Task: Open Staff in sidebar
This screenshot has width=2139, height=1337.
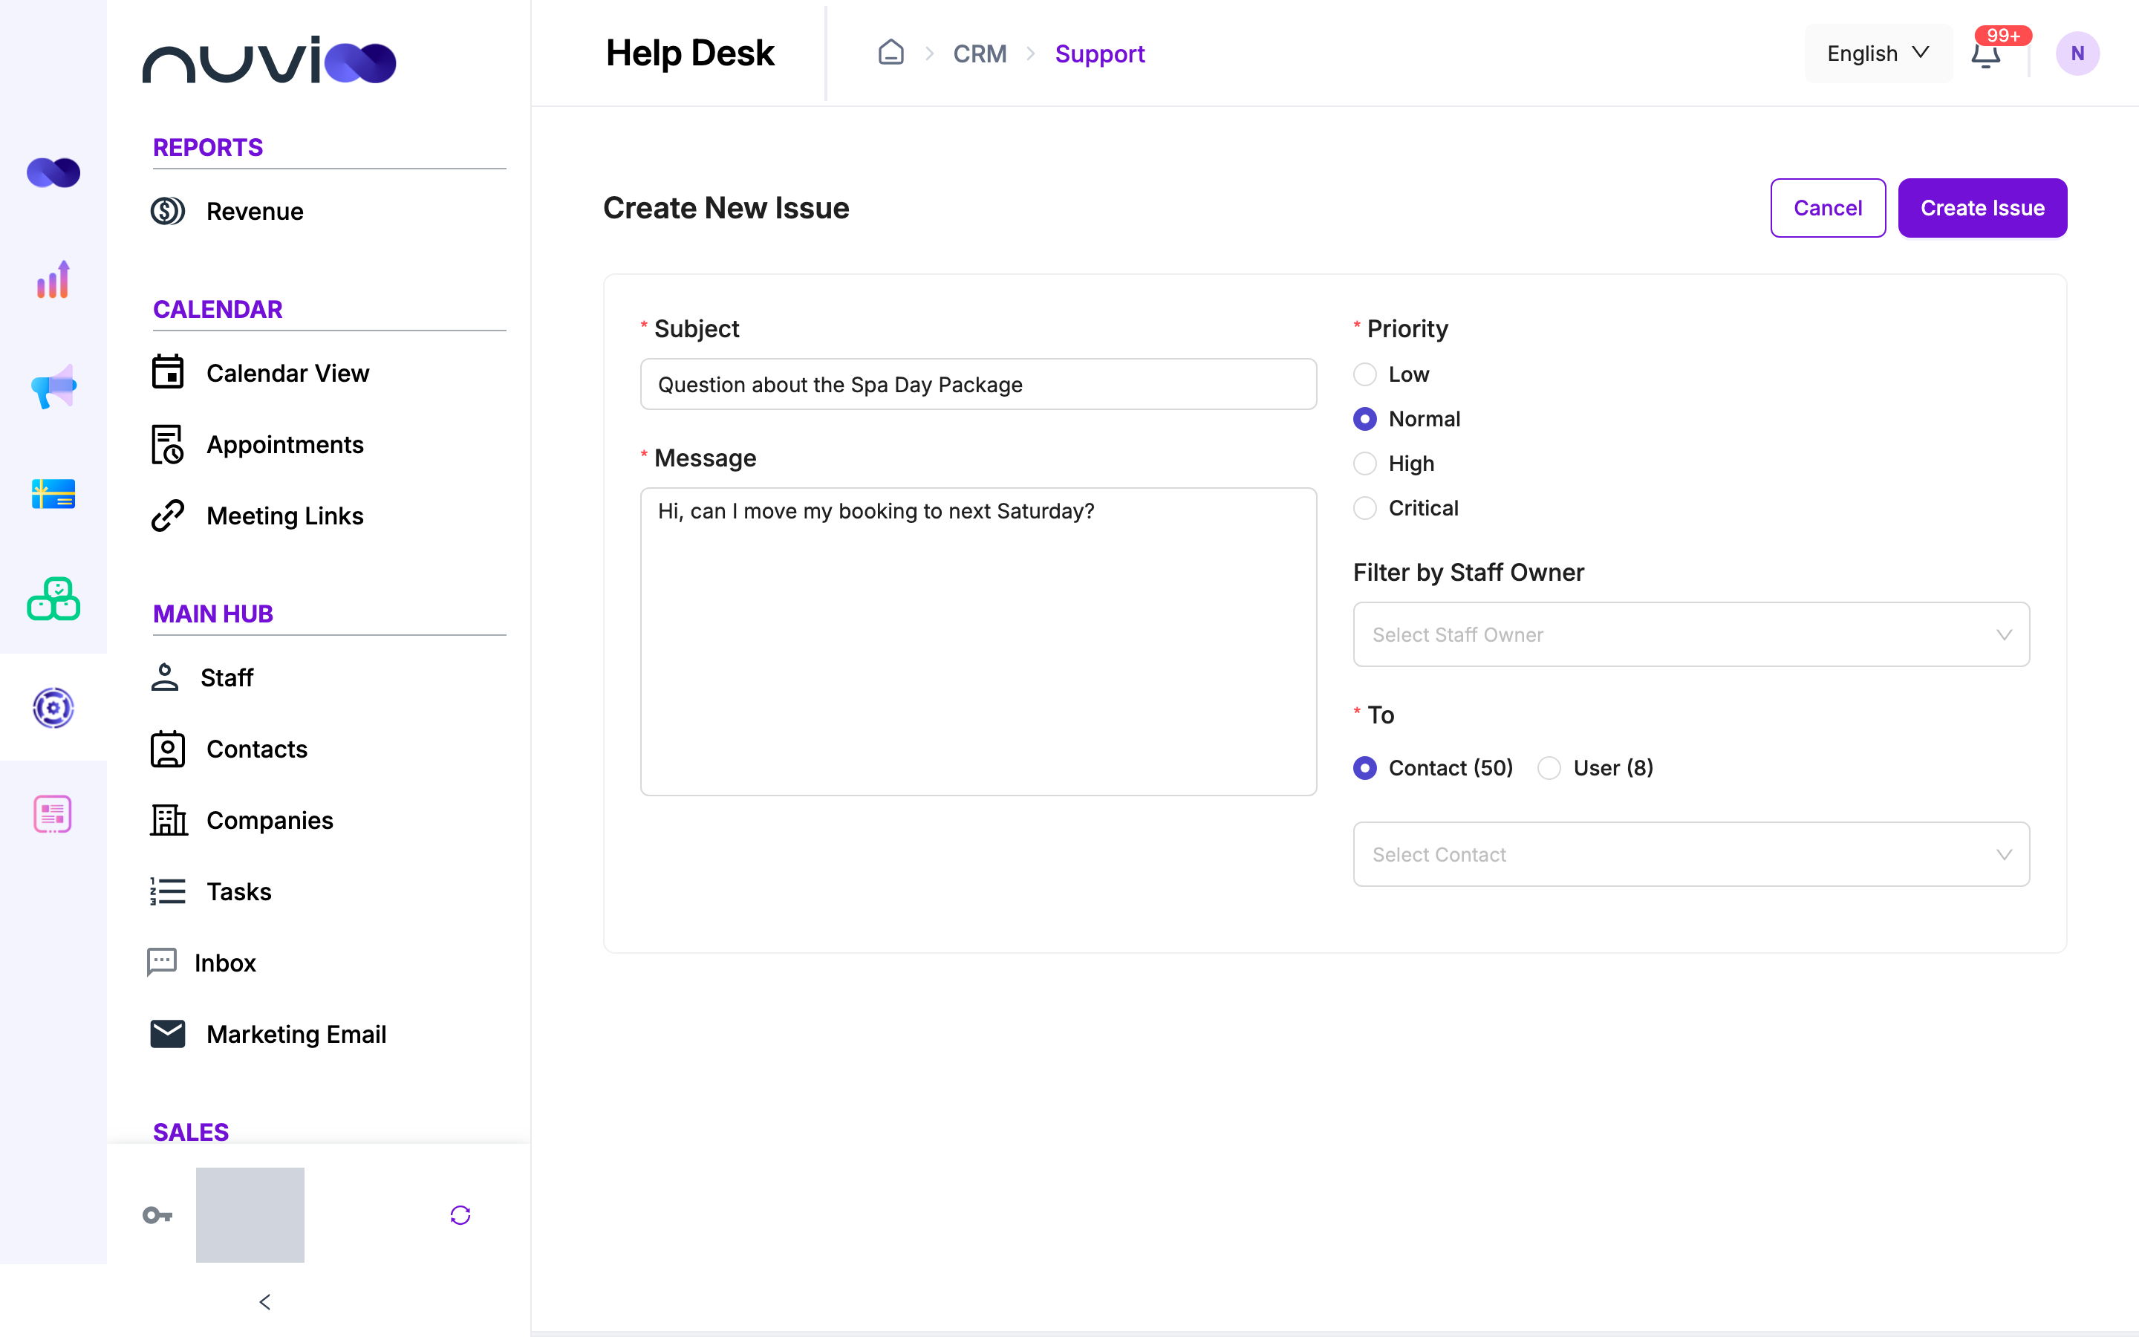Action: tap(227, 677)
